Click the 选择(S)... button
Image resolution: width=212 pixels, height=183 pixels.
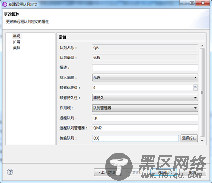189,138
